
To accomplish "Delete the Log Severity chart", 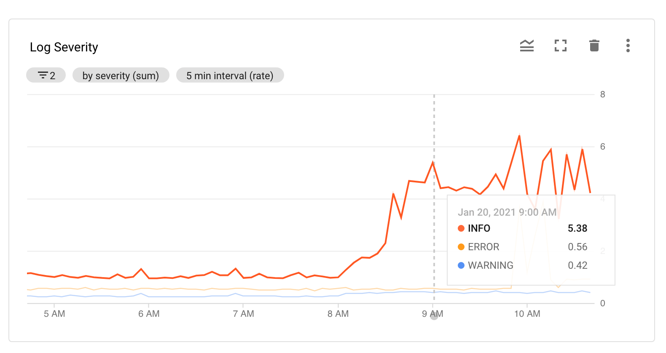I will click(x=594, y=45).
